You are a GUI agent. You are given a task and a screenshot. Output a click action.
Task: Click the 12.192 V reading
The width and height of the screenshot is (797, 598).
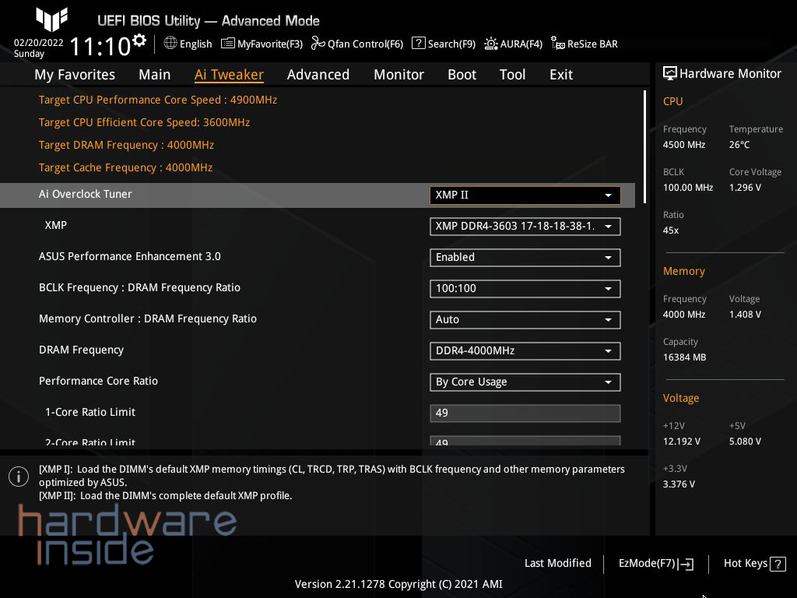[x=681, y=441]
